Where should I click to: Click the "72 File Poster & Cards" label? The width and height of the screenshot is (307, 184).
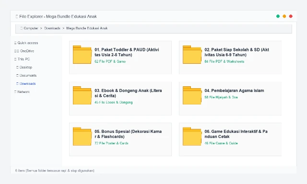coord(111,143)
